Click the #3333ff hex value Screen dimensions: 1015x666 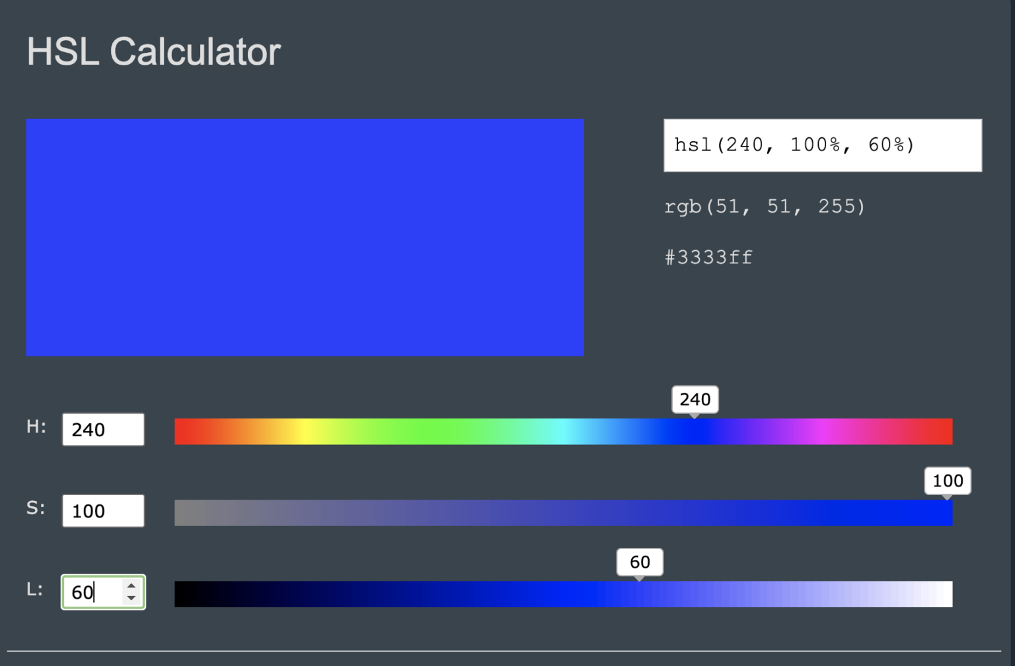[708, 257]
